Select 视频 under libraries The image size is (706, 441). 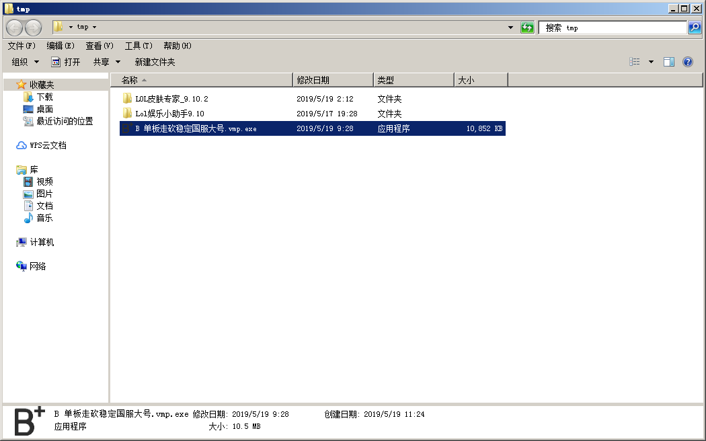[44, 182]
